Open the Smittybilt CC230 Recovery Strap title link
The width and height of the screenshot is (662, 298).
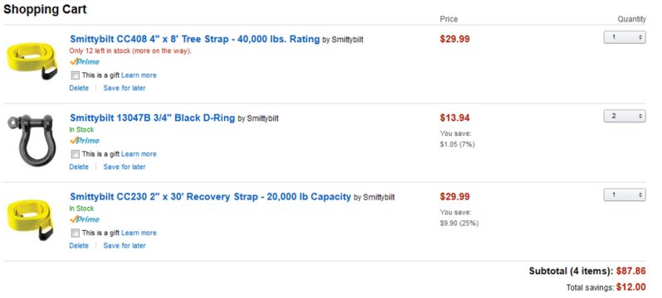(210, 197)
